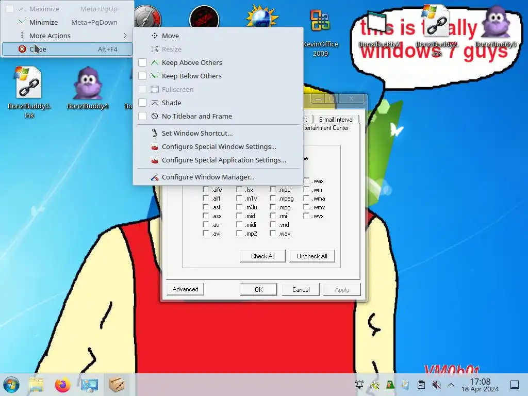Toggle the Shade checkbox
Screen dimensions: 528x396
pyautogui.click(x=142, y=103)
